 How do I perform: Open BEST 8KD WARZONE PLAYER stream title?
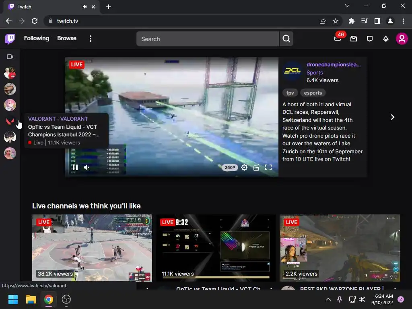342,288
